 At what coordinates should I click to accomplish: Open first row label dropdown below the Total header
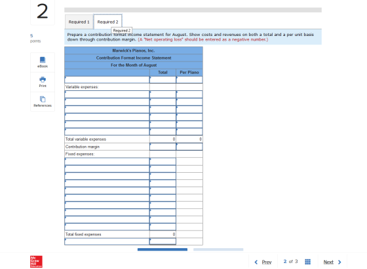click(107, 80)
